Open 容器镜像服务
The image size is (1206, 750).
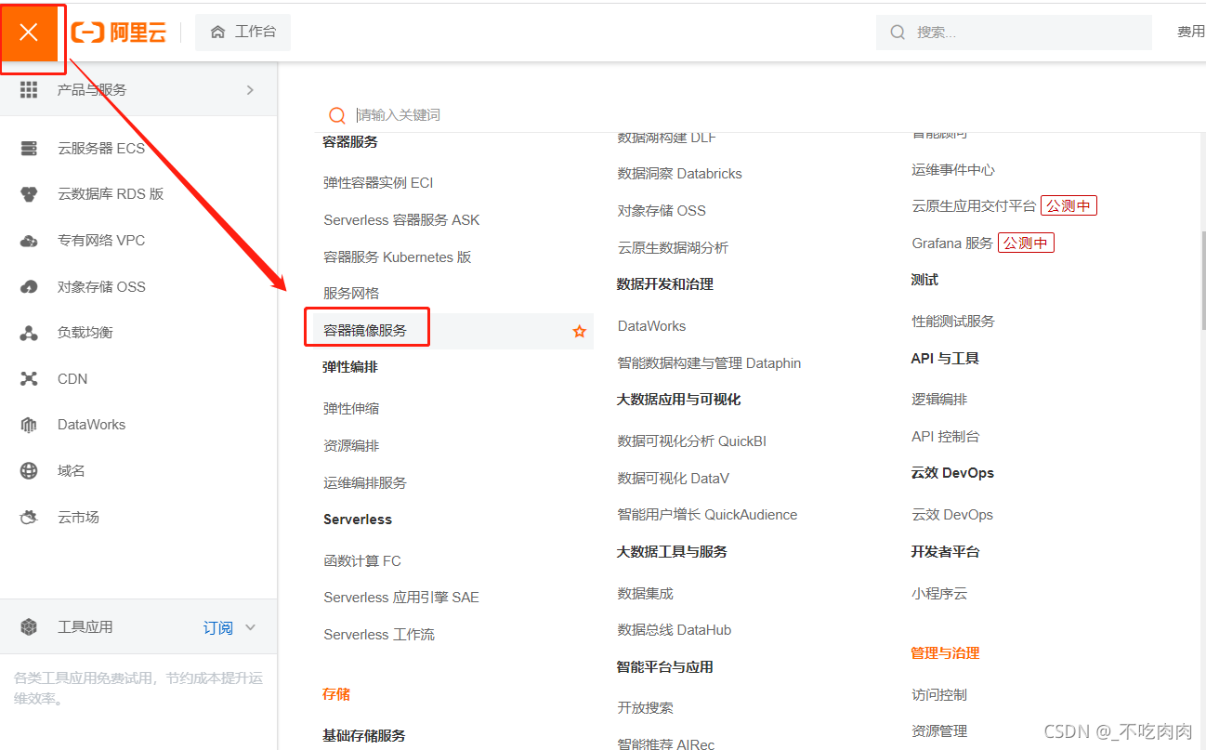(365, 331)
